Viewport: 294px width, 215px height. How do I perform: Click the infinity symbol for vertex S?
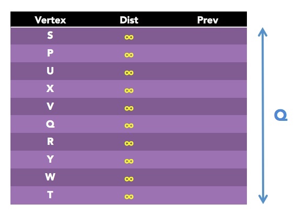(x=129, y=37)
